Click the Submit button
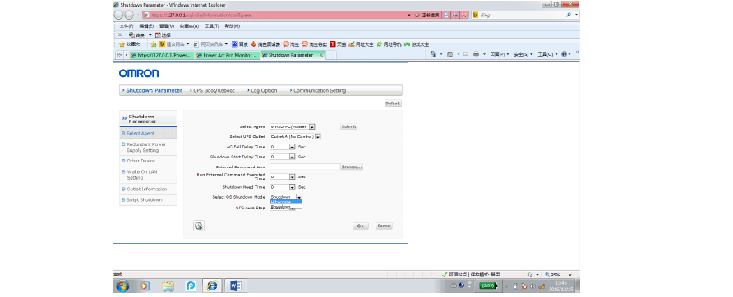The height and width of the screenshot is (297, 733). tap(348, 126)
